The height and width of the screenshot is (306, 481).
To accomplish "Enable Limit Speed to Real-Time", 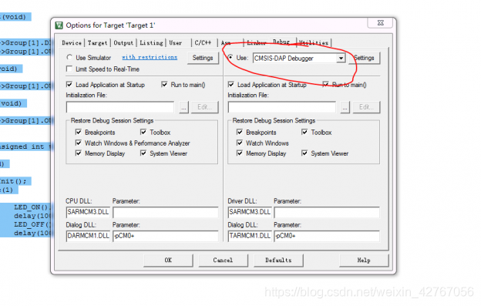I will 69,69.
